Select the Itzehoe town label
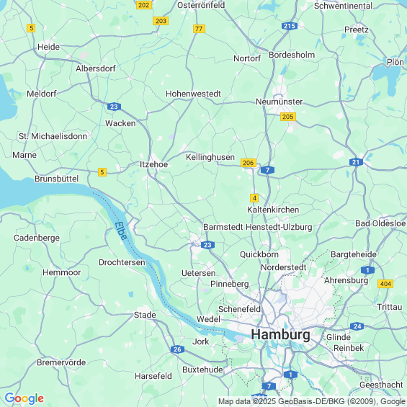 153,164
